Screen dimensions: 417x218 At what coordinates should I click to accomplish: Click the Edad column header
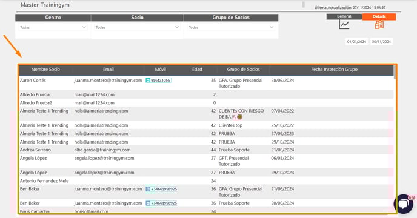(197, 70)
